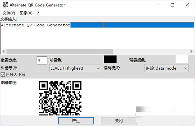Expand the 8-bit data mode encoding dropdown
The width and height of the screenshot is (195, 126).
(166, 68)
